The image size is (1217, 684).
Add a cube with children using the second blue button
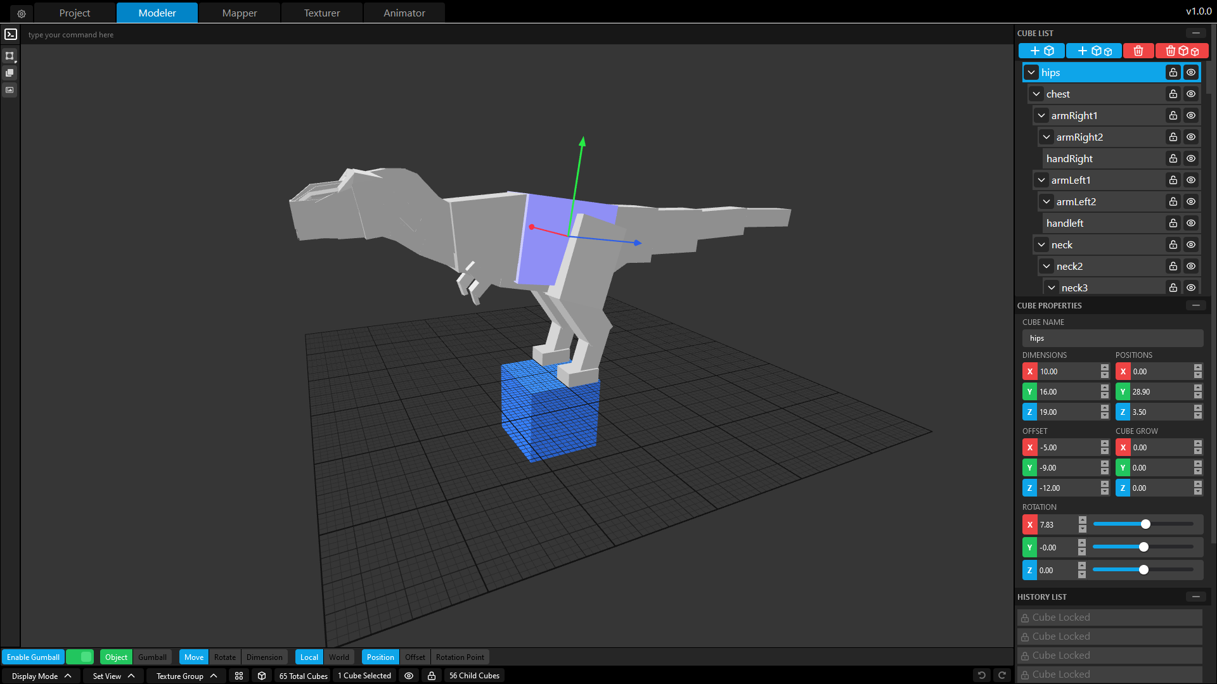point(1093,51)
